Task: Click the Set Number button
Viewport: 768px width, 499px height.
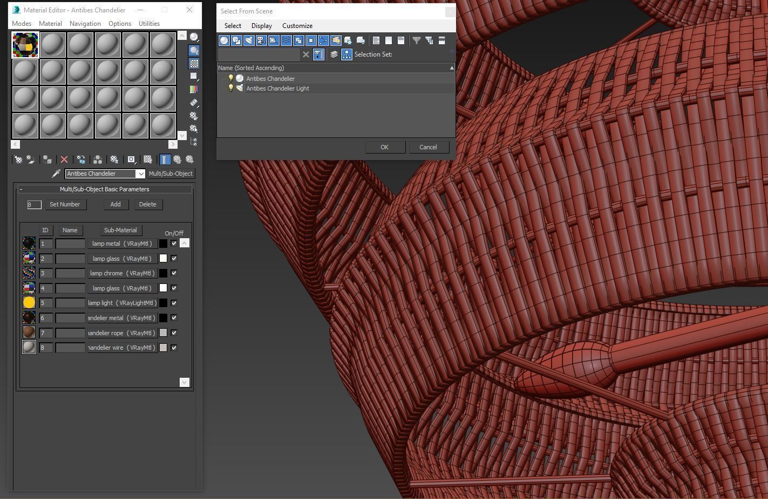Action: coord(65,204)
